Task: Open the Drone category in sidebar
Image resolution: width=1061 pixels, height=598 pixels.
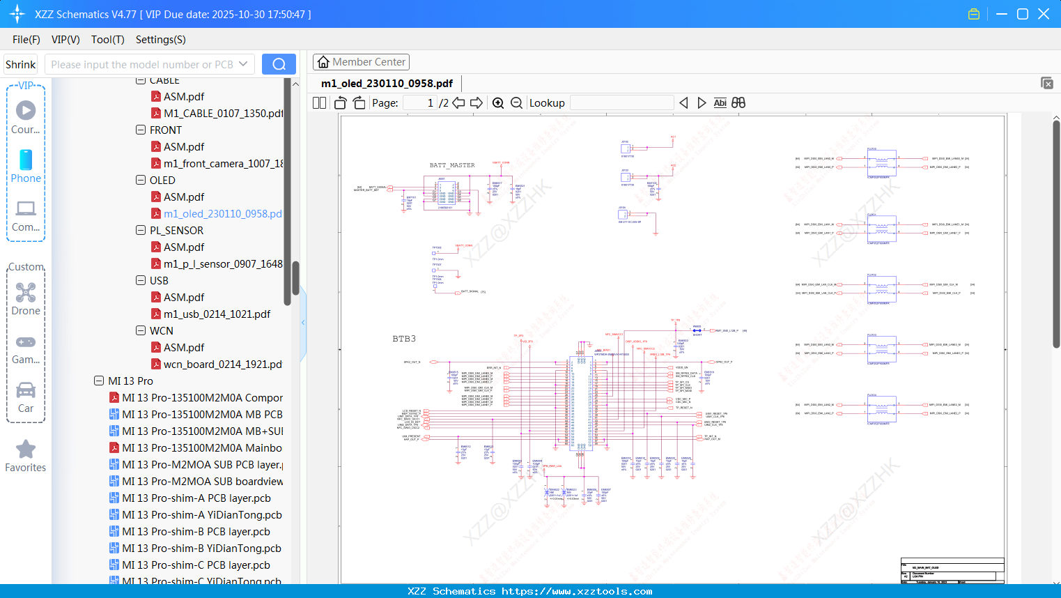Action: [26, 299]
